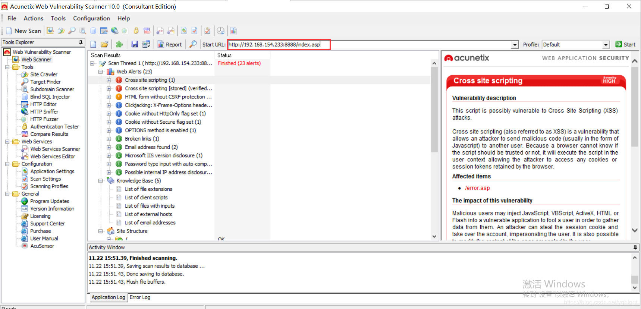The height and width of the screenshot is (309, 641).
Task: Click the save floppy disk icon
Action: 135,44
